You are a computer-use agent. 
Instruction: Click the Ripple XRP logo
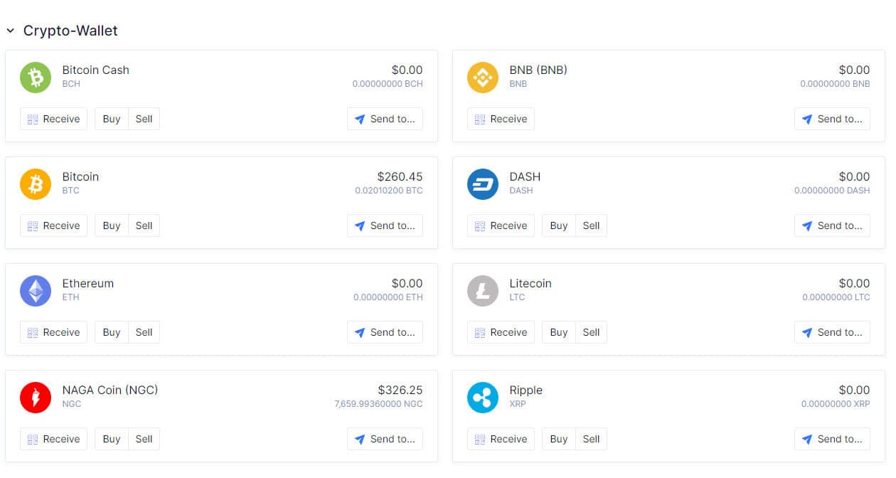483,398
